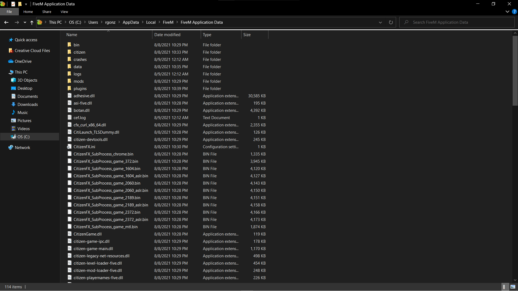Go back with the back arrow
This screenshot has height=291, width=518.
point(6,22)
